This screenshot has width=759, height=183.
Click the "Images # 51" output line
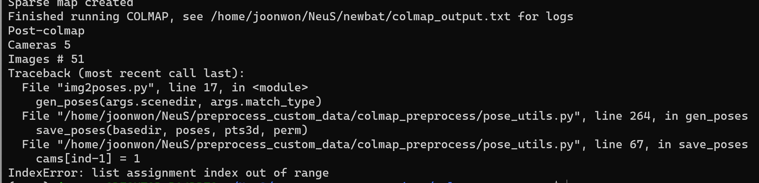46,59
